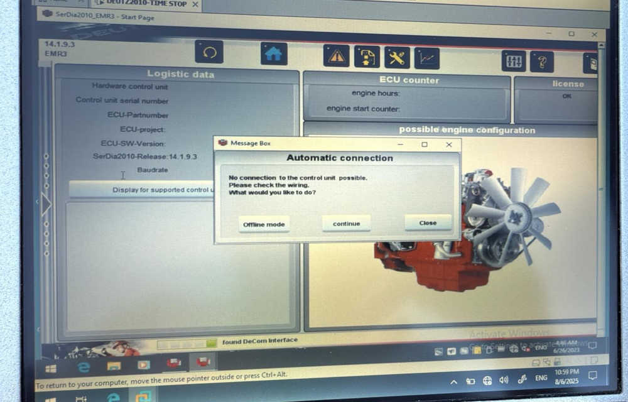Go to the SerDia home page icon
This screenshot has width=628, height=402.
274,53
